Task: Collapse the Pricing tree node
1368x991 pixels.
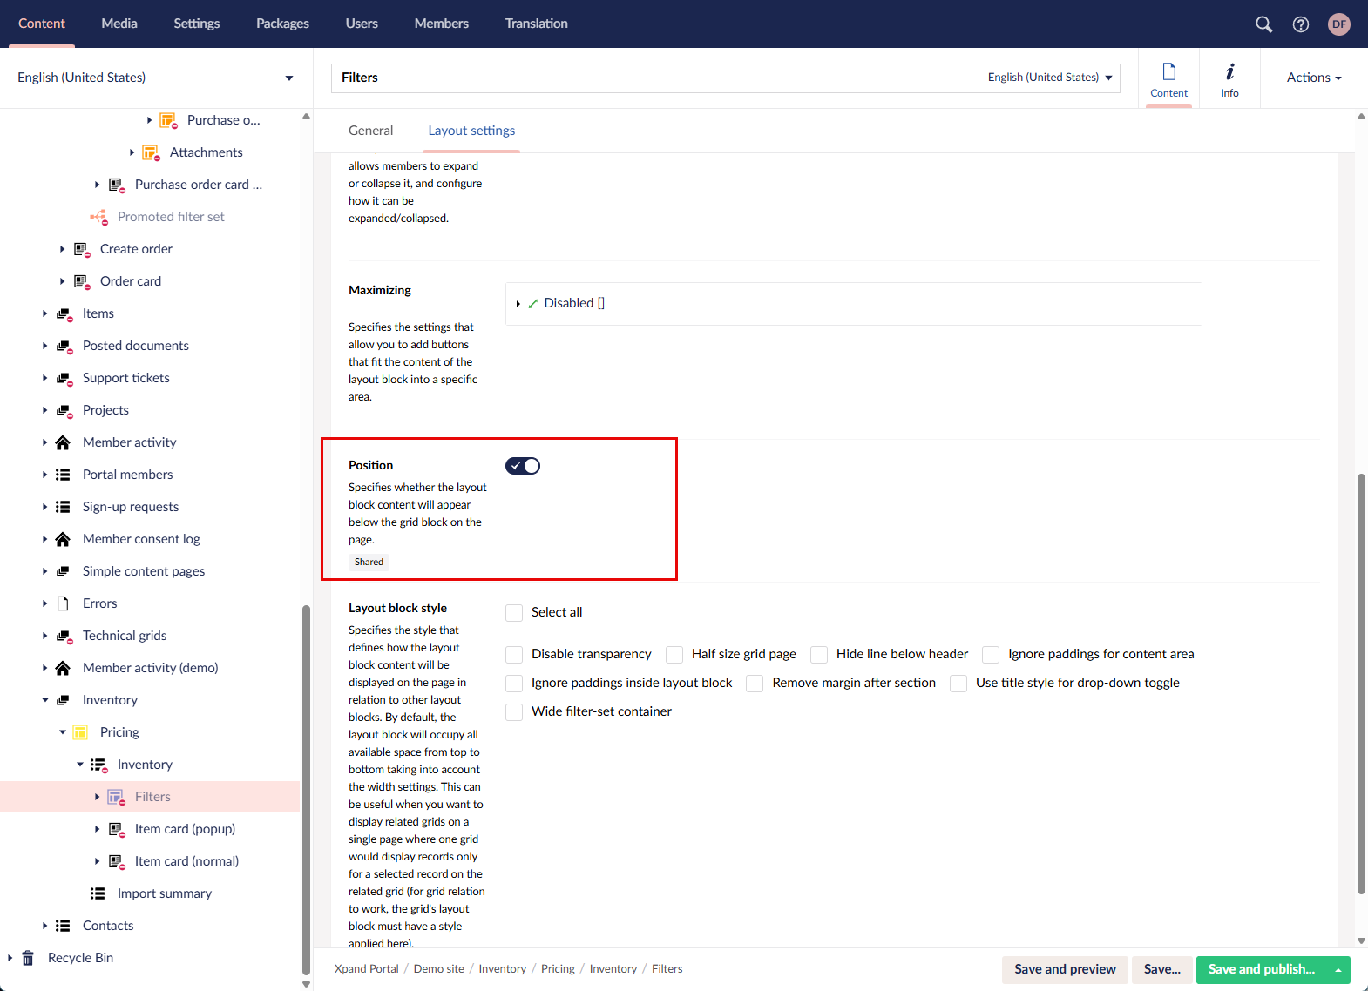Action: point(63,732)
